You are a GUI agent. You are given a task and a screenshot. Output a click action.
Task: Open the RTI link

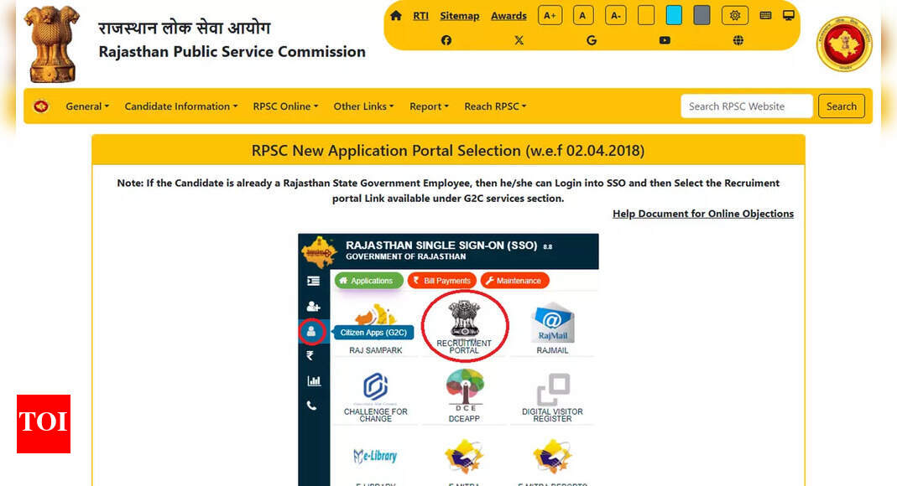pos(420,15)
